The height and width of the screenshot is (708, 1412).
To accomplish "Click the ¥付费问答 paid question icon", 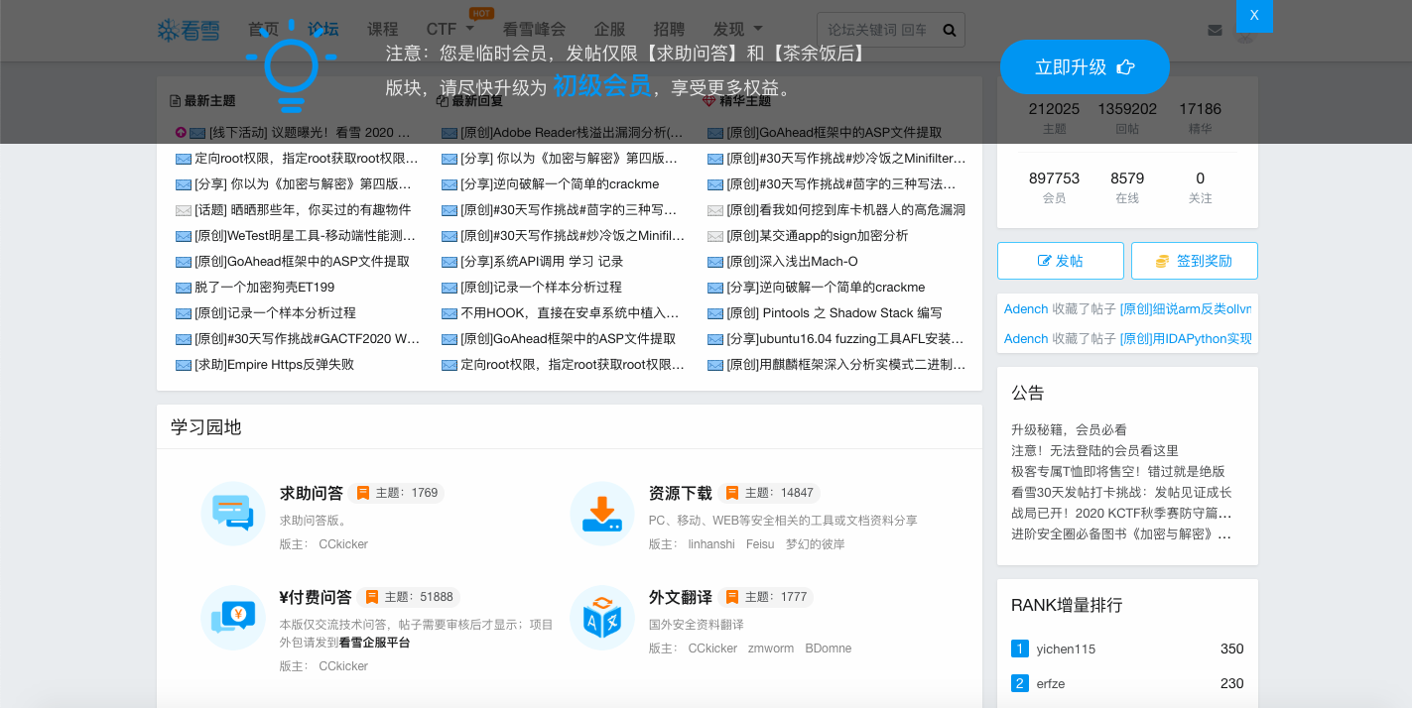I will (x=232, y=618).
